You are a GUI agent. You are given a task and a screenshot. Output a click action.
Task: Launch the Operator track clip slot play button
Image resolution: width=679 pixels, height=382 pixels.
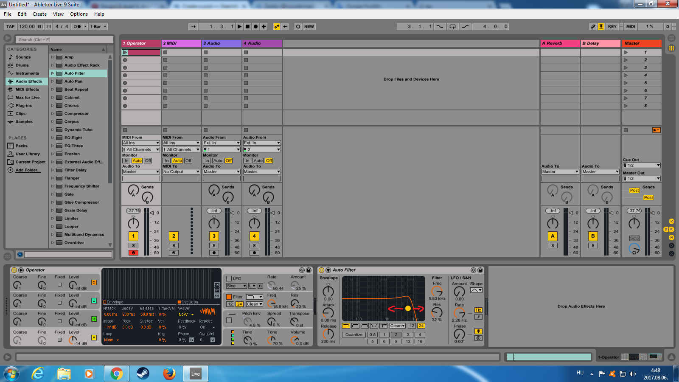[125, 52]
